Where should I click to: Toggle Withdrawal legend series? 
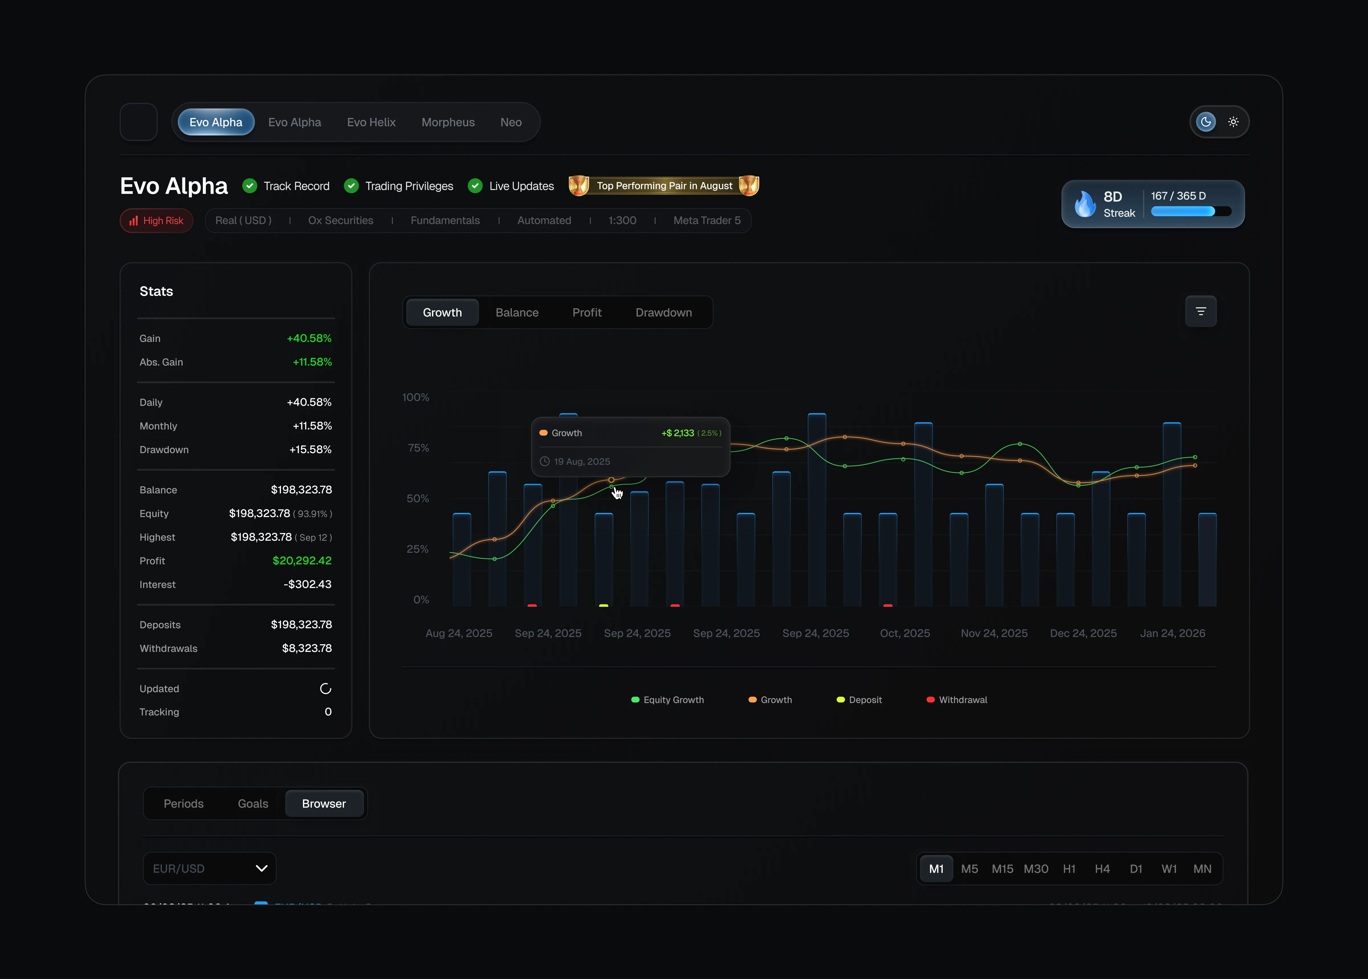click(957, 700)
